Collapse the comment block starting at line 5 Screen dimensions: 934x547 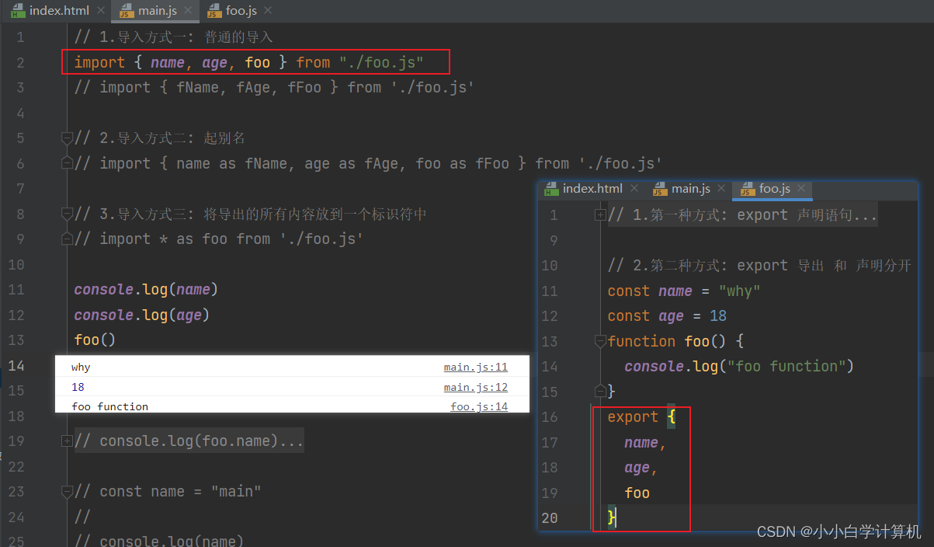coord(67,138)
